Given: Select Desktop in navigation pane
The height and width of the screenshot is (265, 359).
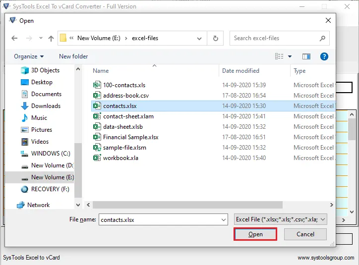Looking at the screenshot, I should (x=42, y=82).
